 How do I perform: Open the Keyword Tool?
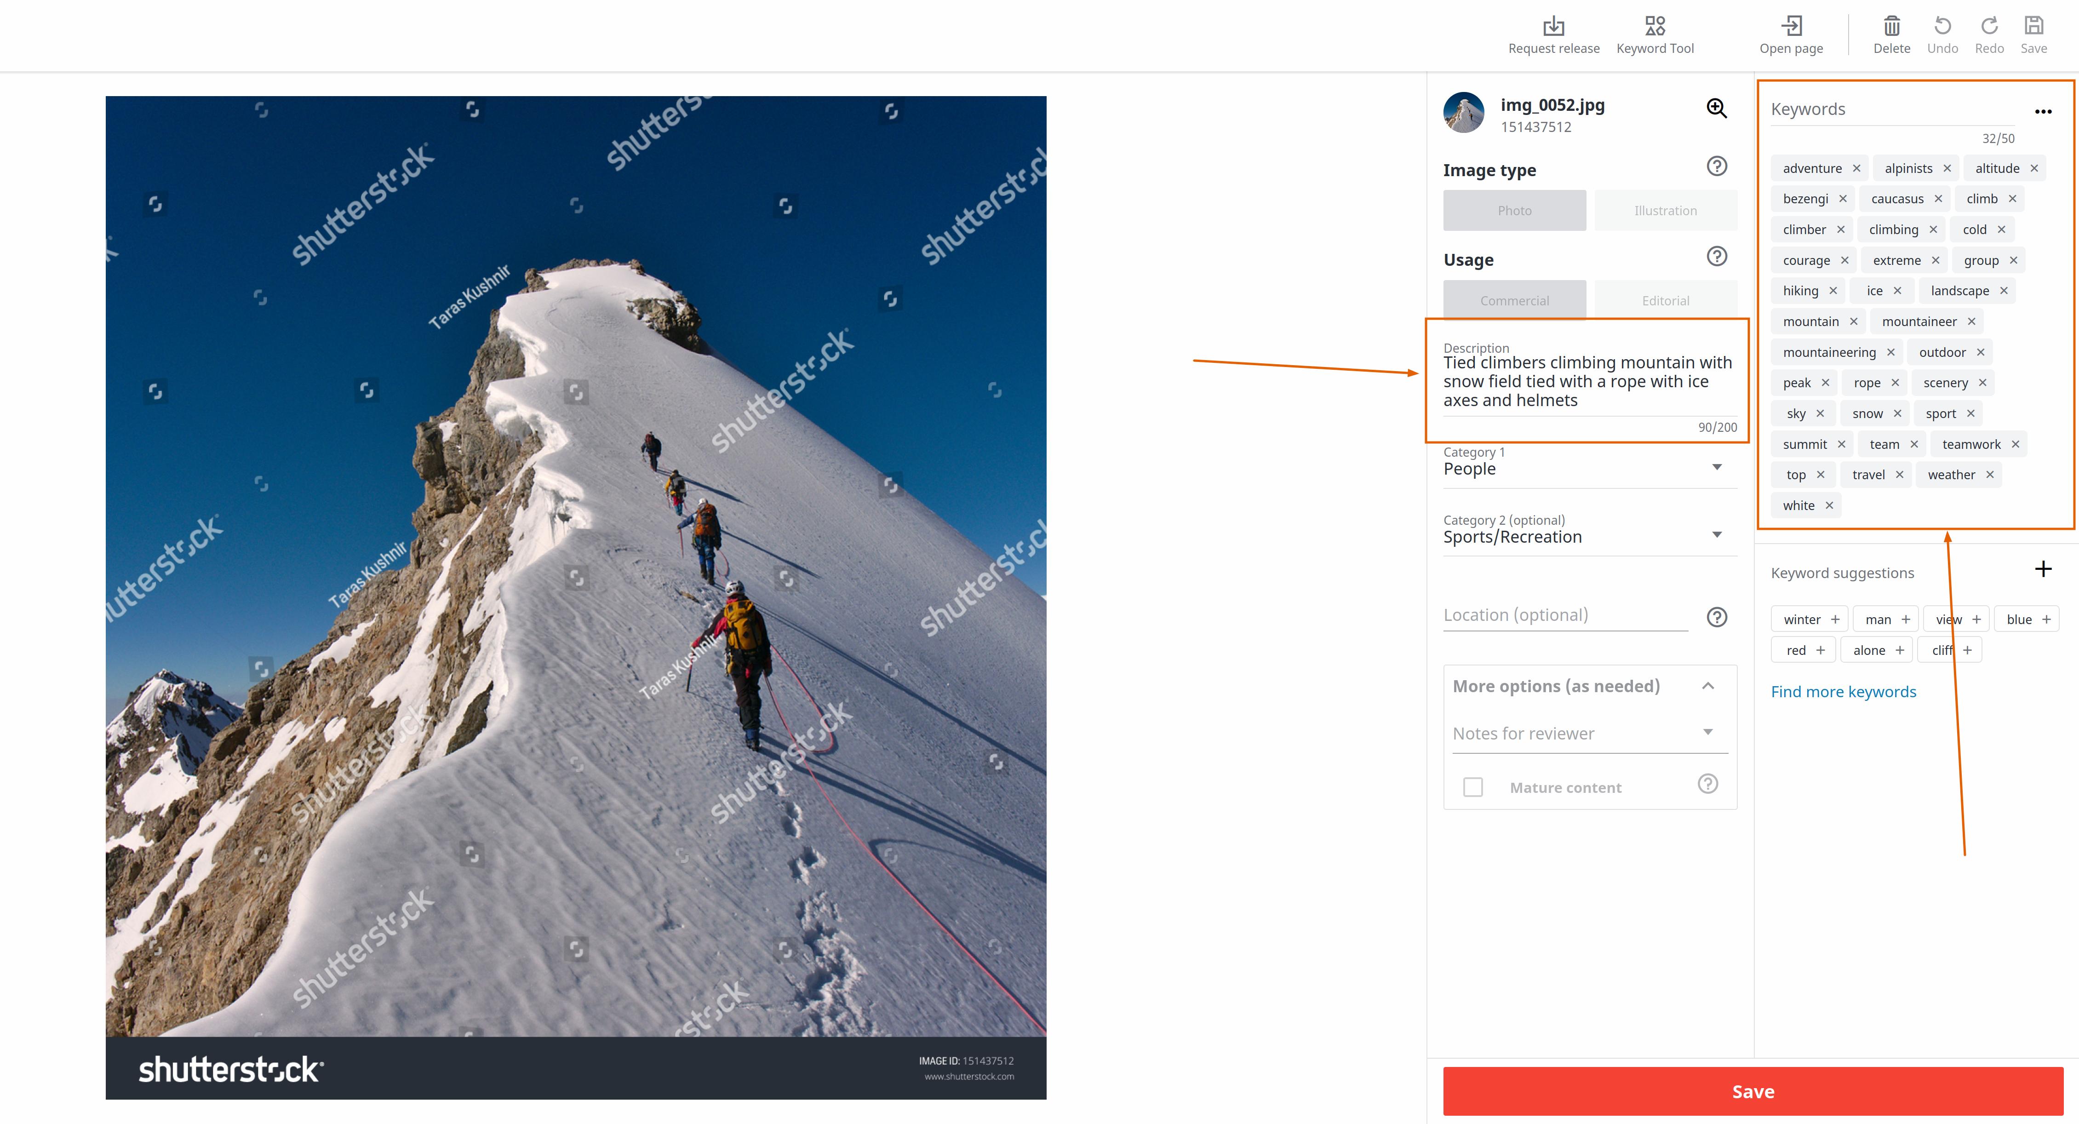[1655, 27]
